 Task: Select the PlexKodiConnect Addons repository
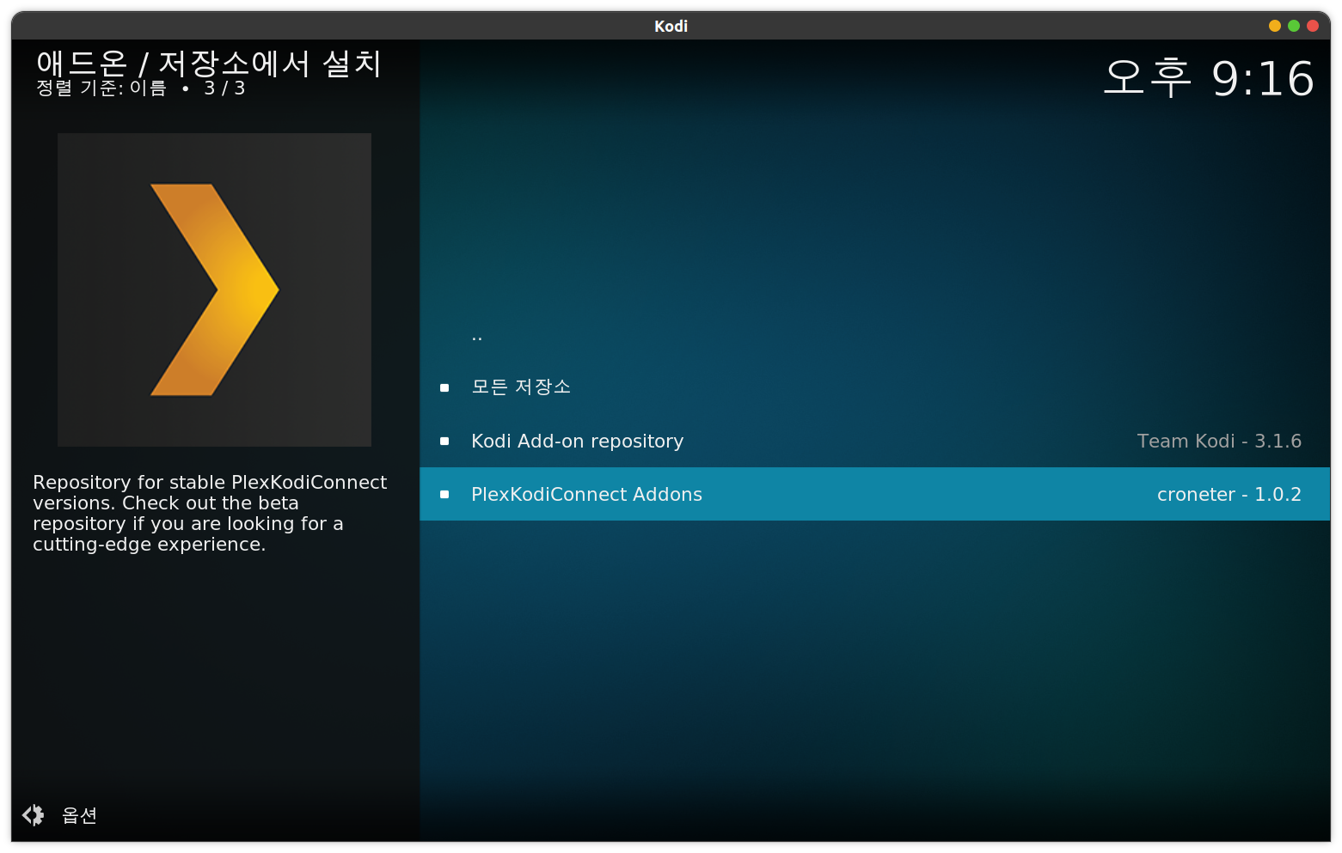tap(874, 494)
